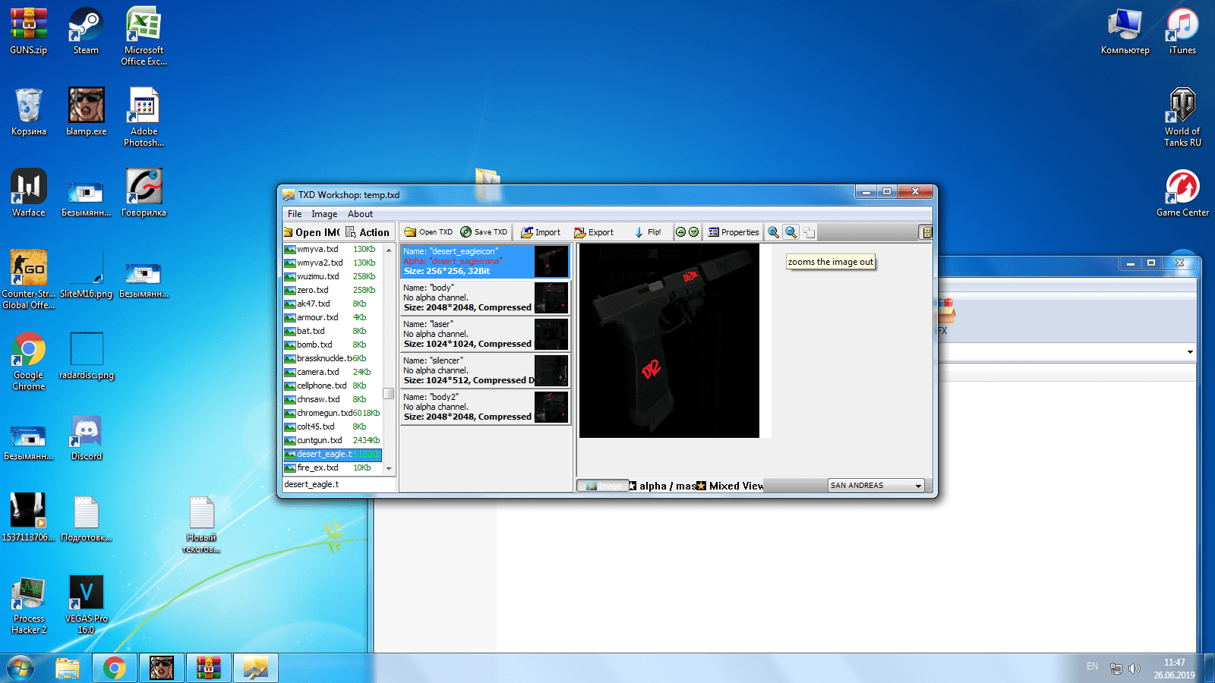Flip the texture with Flip! button

point(648,232)
